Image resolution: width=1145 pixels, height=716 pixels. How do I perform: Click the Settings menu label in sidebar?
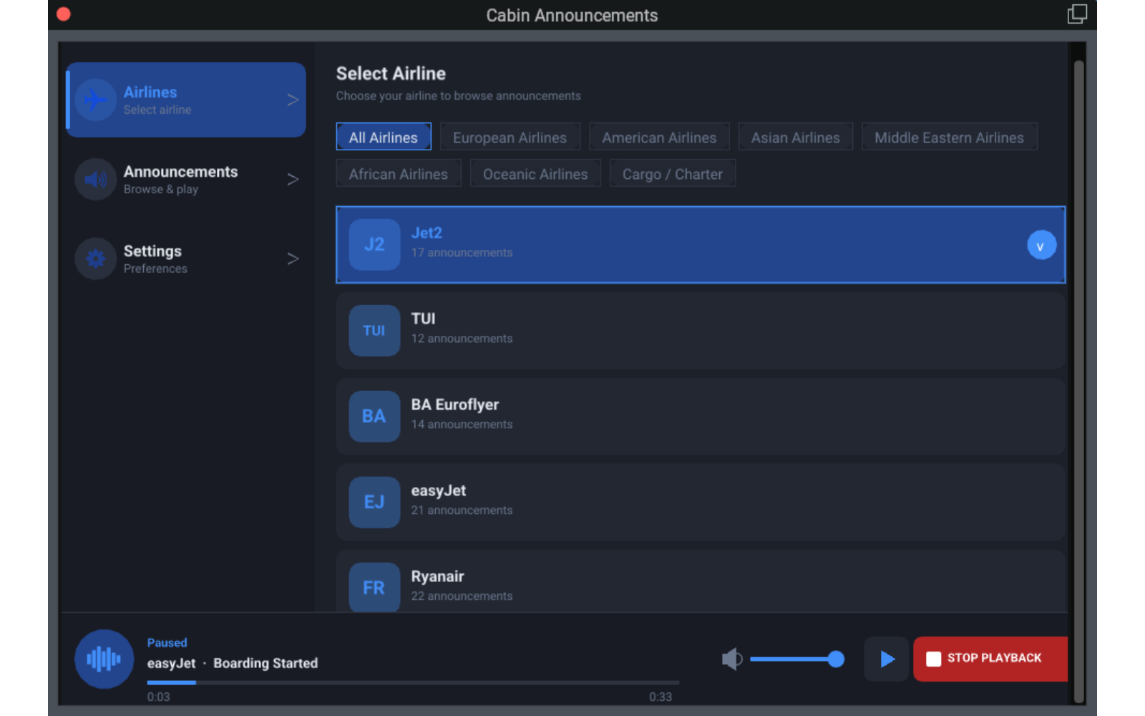click(x=152, y=251)
